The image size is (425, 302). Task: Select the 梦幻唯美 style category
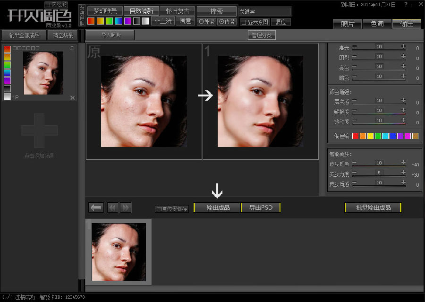point(105,11)
